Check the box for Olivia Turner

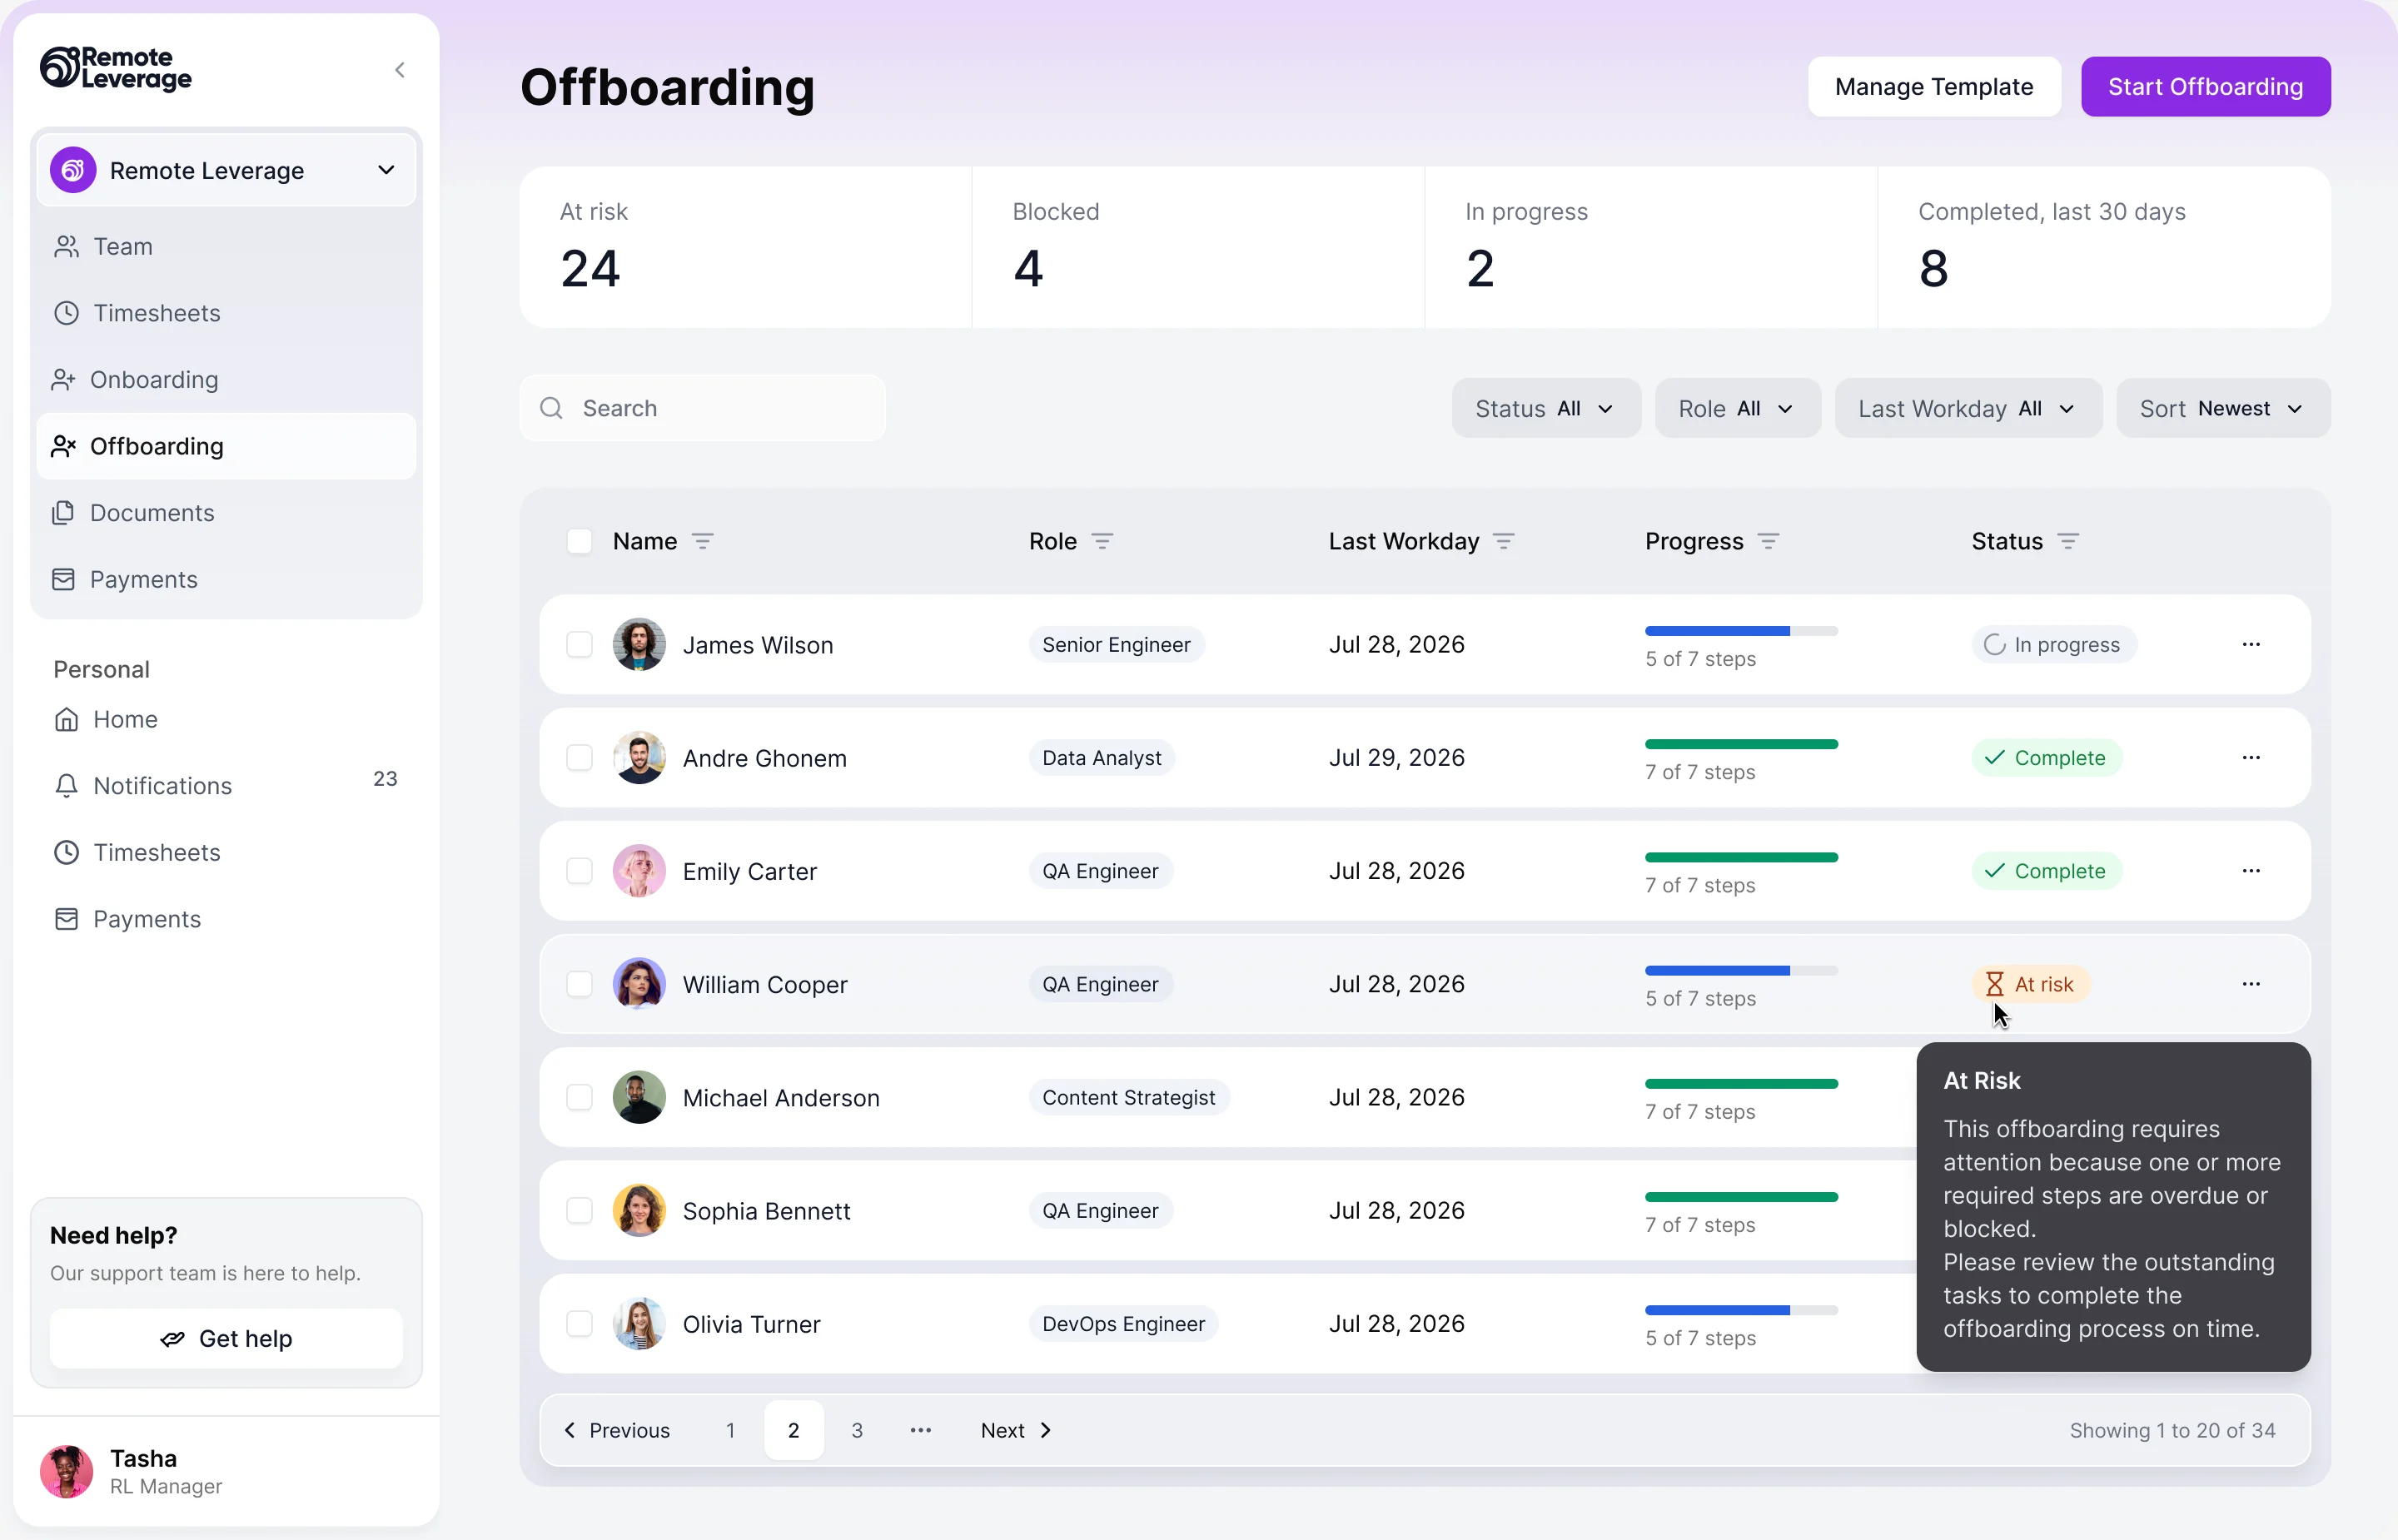click(x=579, y=1323)
